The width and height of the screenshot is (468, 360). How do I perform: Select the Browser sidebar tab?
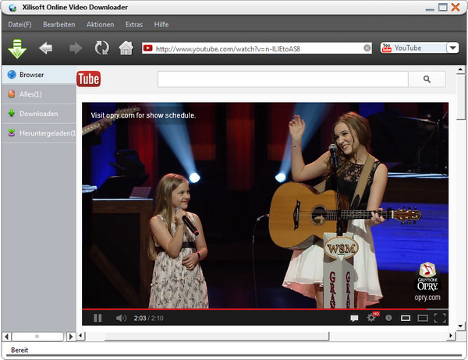click(39, 75)
